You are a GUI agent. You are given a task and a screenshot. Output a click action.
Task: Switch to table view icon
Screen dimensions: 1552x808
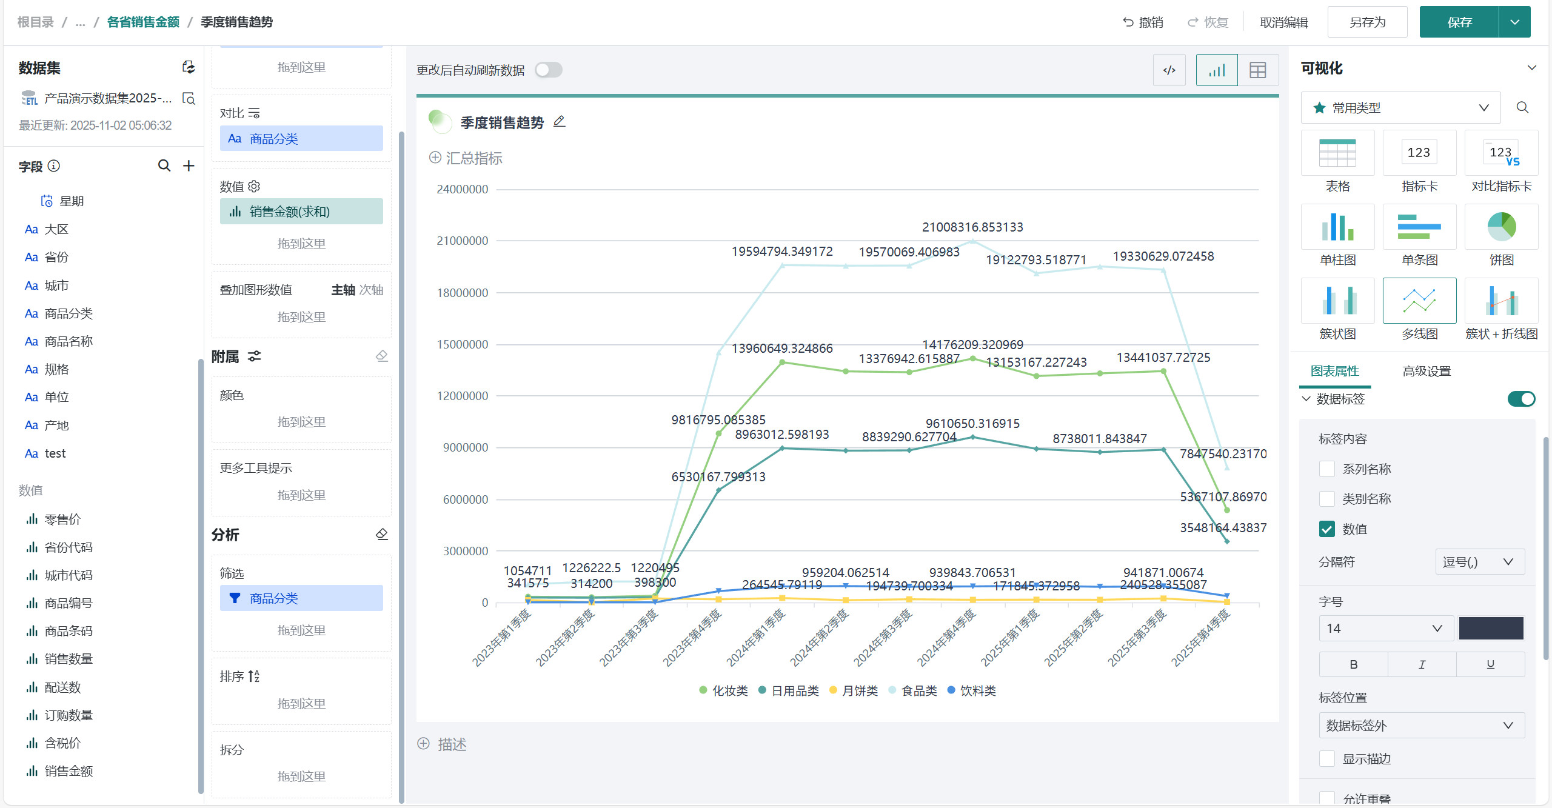(x=1257, y=70)
